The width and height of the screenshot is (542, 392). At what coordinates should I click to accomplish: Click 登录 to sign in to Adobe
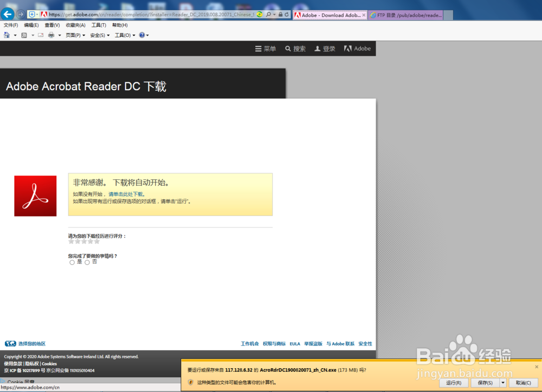pyautogui.click(x=324, y=48)
